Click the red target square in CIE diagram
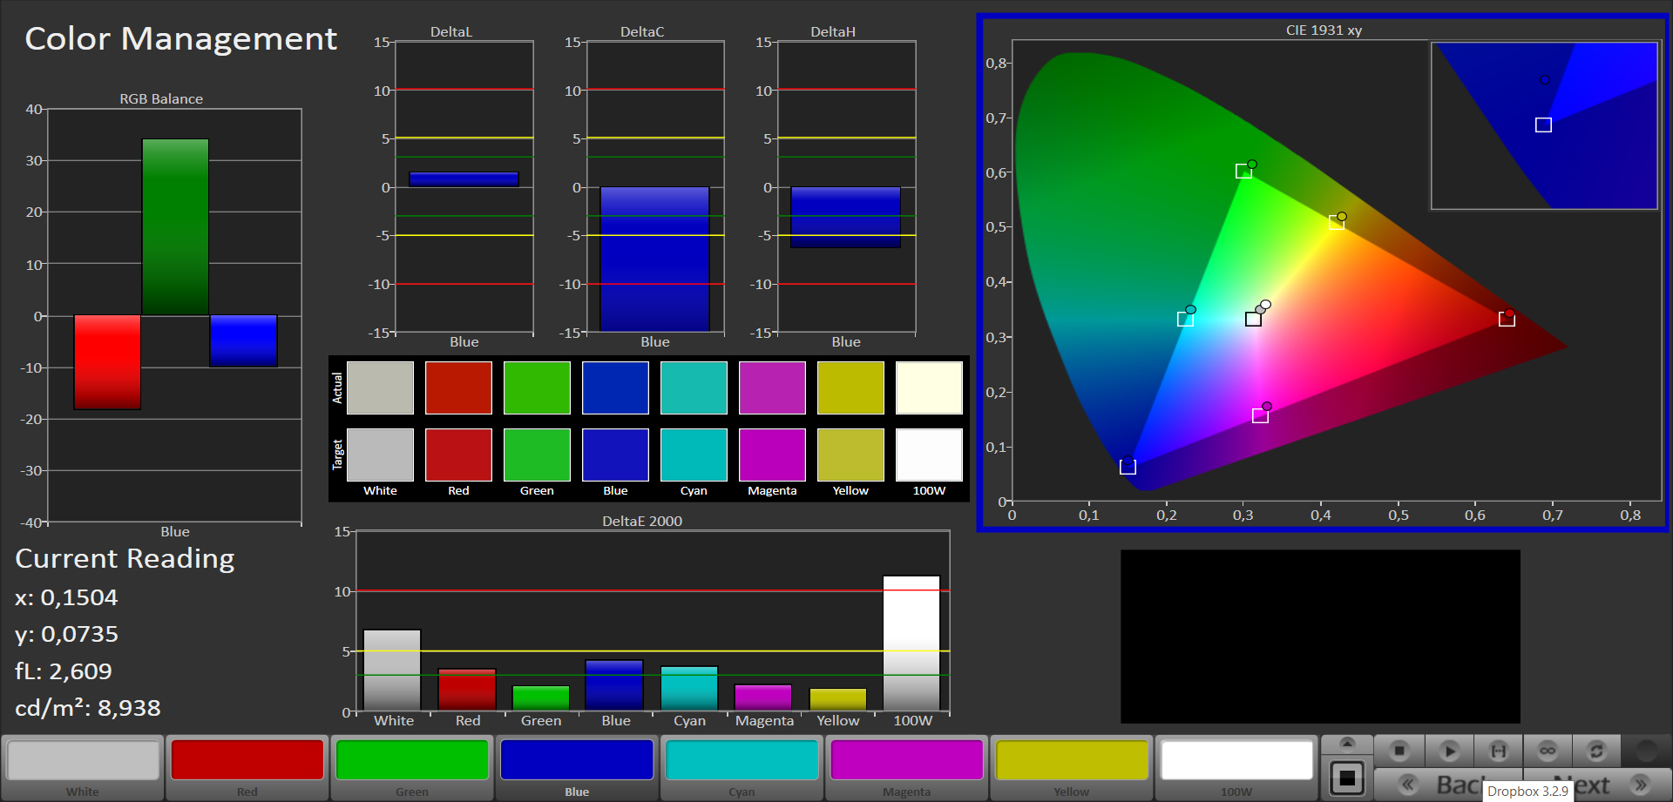This screenshot has width=1673, height=802. click(x=1507, y=320)
